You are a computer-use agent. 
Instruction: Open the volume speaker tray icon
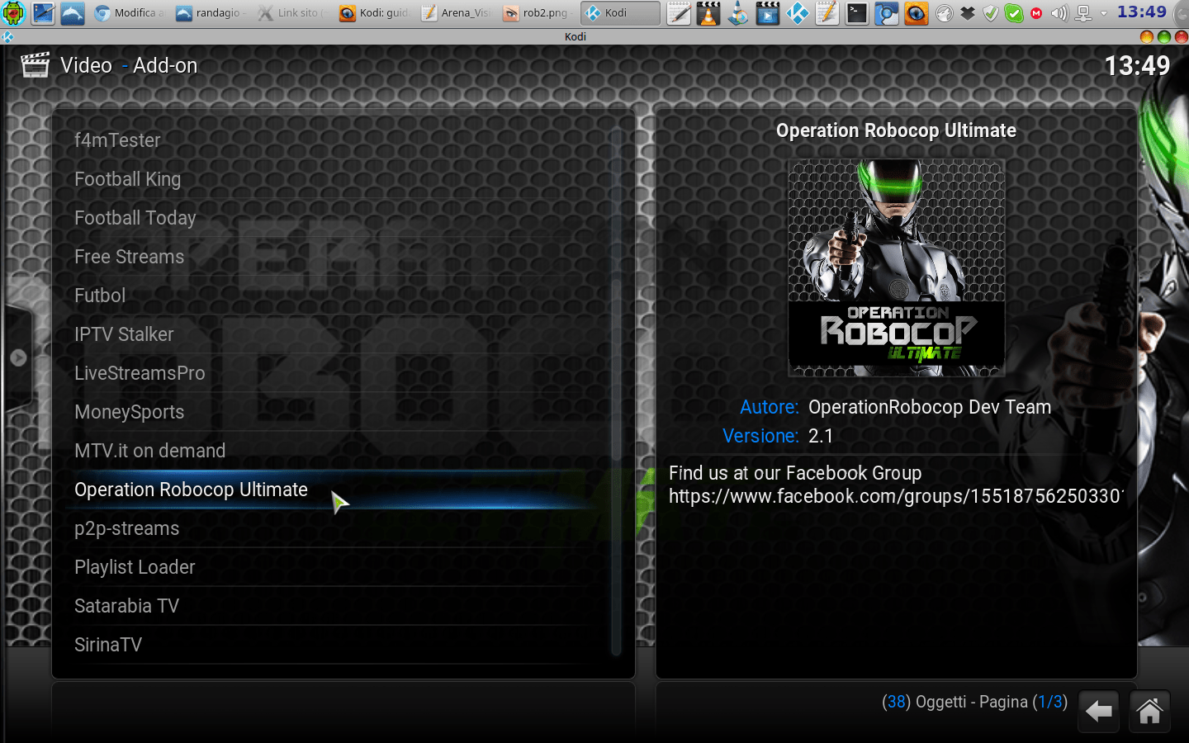(x=1059, y=13)
